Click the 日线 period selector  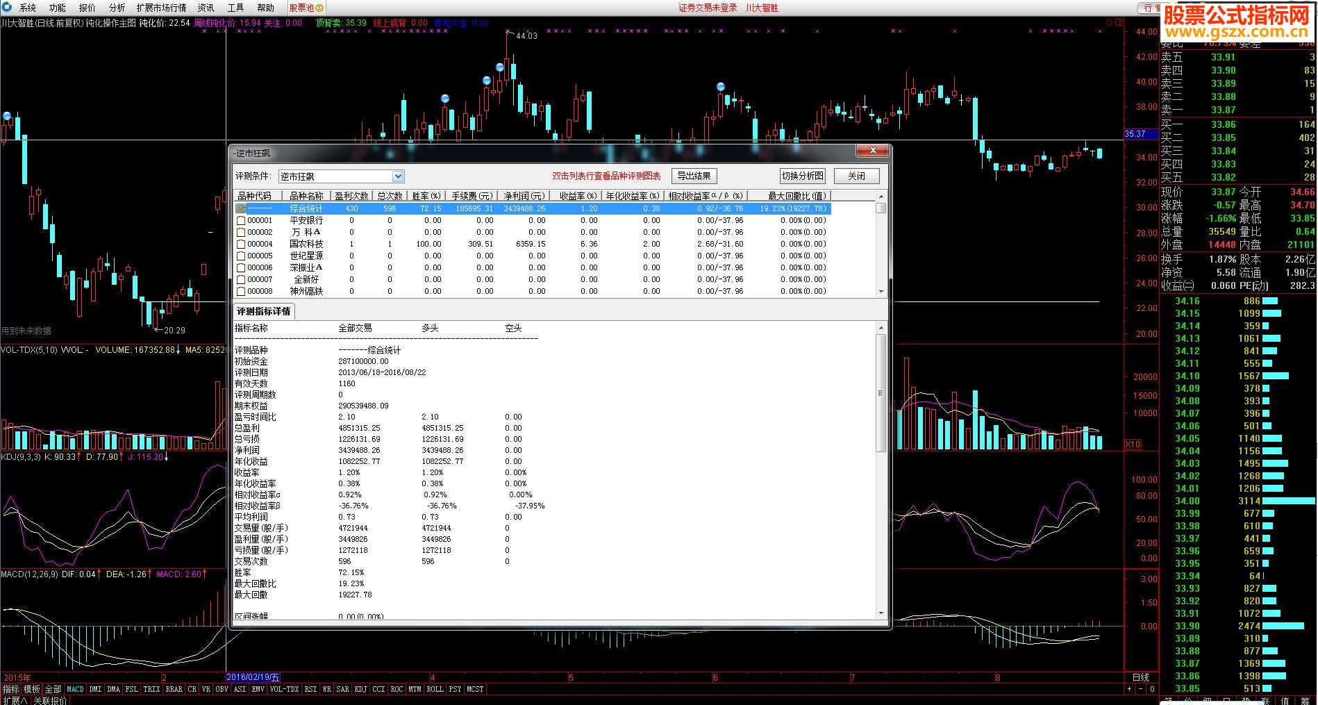1140,677
